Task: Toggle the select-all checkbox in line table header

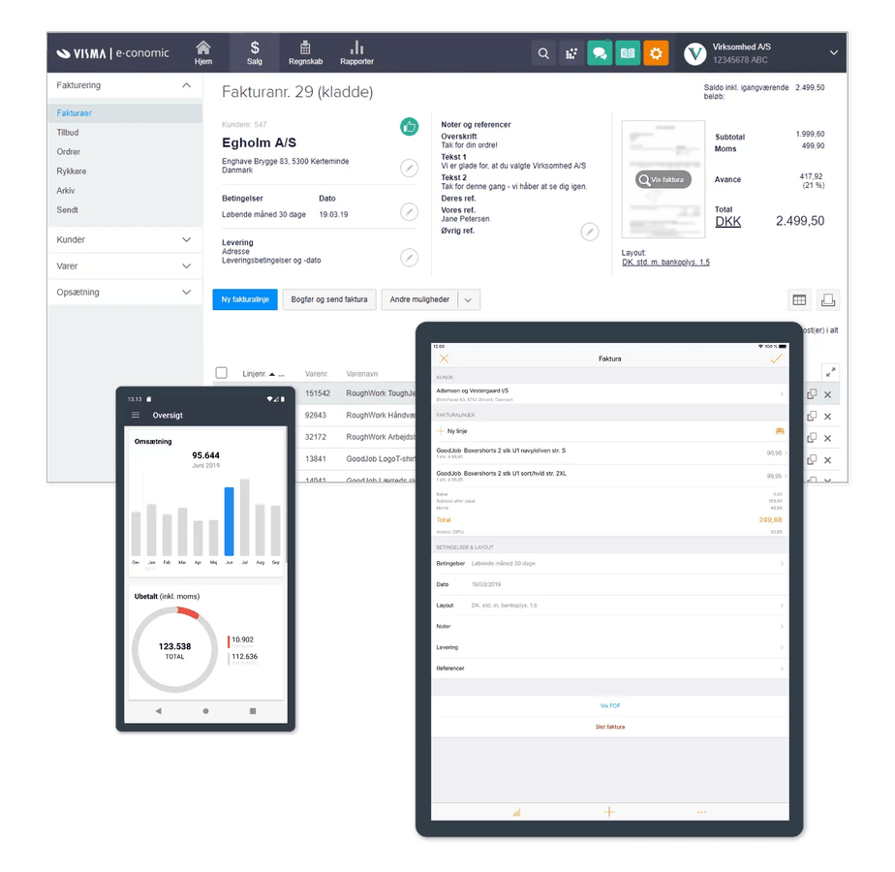Action: pyautogui.click(x=222, y=373)
